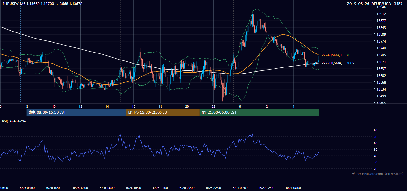The height and width of the screenshot is (191, 407).
Task: Click the 1.13809 price axis value
Action: coord(380,34)
